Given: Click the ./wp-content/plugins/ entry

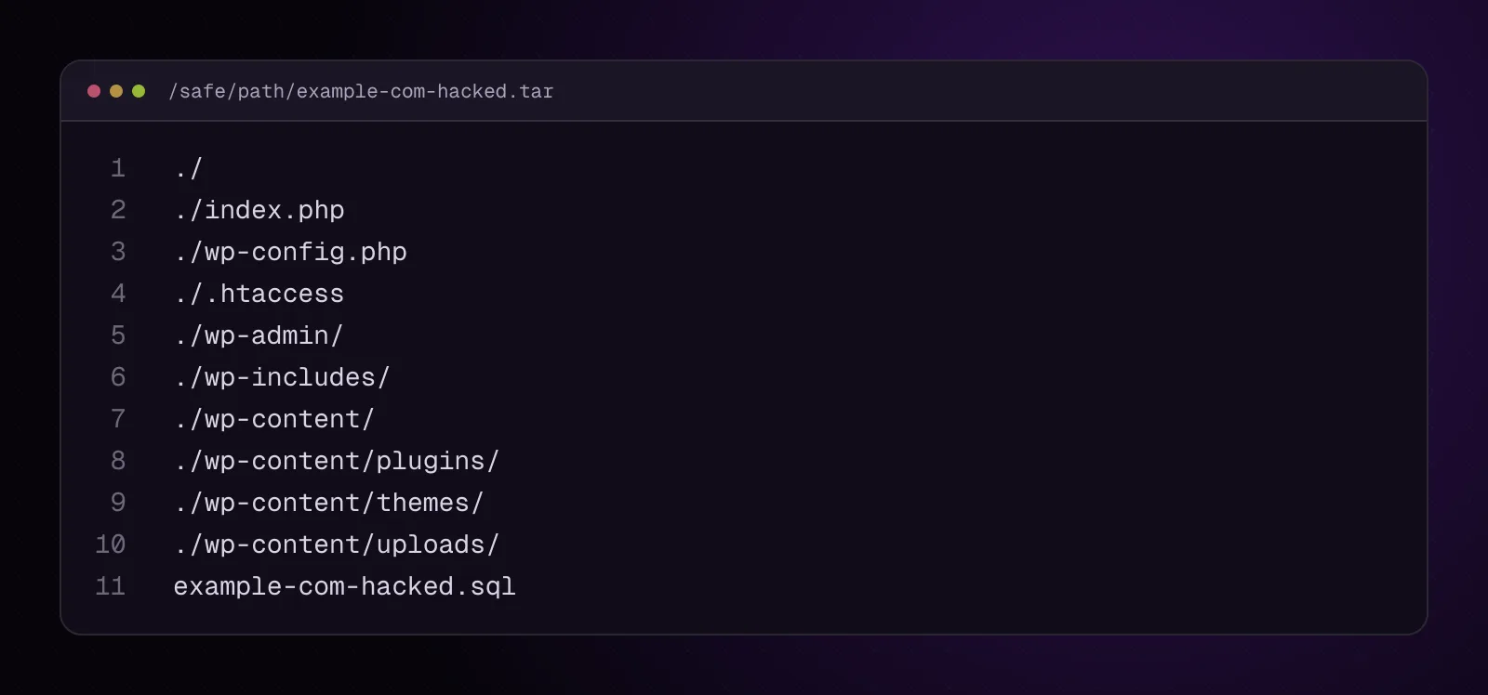Looking at the screenshot, I should coord(337,461).
